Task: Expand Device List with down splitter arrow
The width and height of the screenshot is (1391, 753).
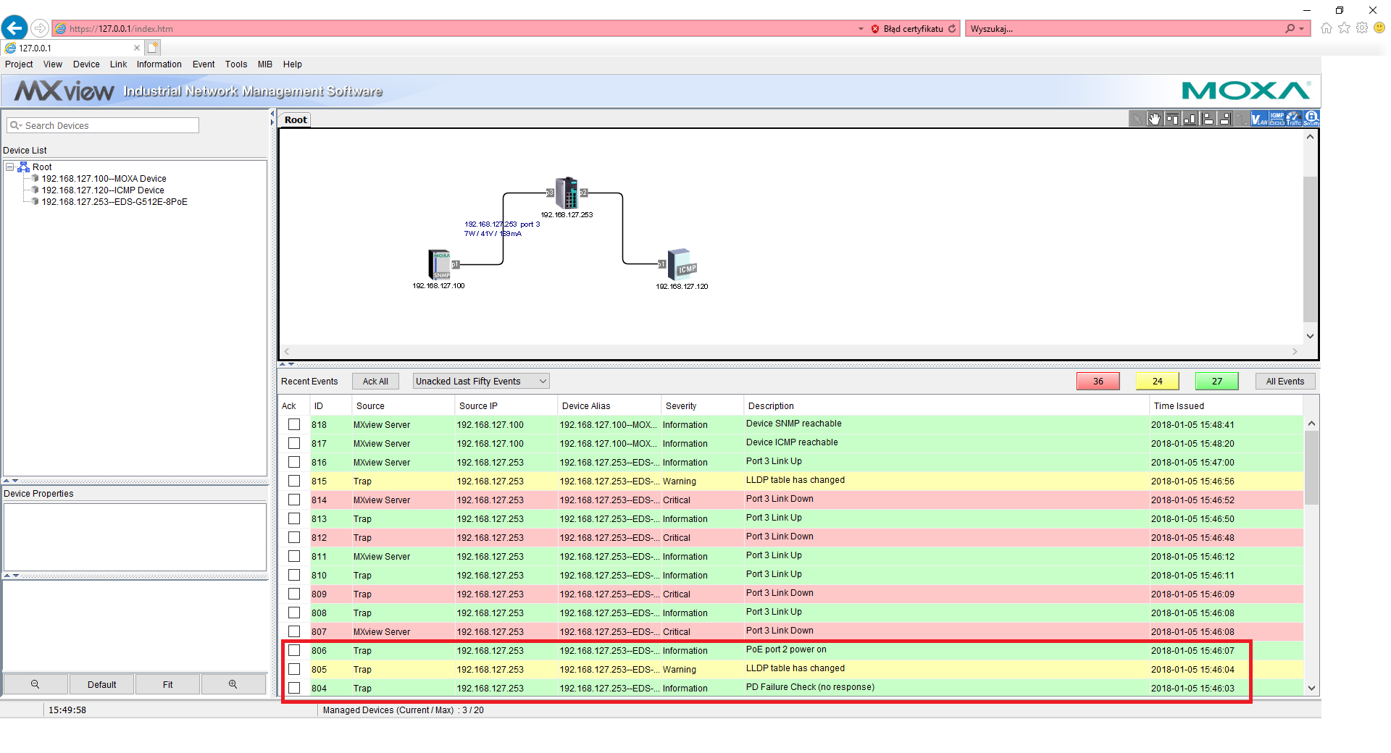Action: (x=15, y=481)
